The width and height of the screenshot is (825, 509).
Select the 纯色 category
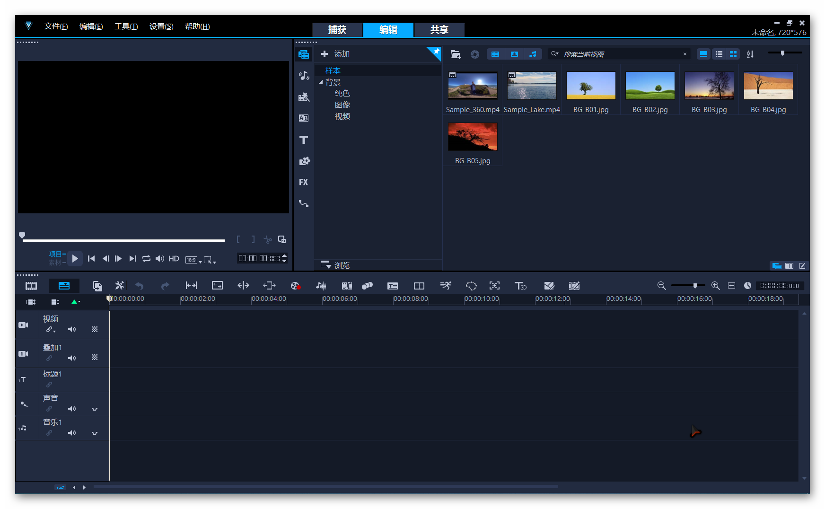pos(342,93)
